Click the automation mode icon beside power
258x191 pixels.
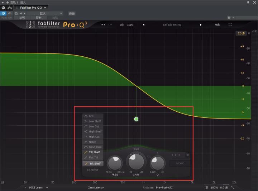coord(10,13)
